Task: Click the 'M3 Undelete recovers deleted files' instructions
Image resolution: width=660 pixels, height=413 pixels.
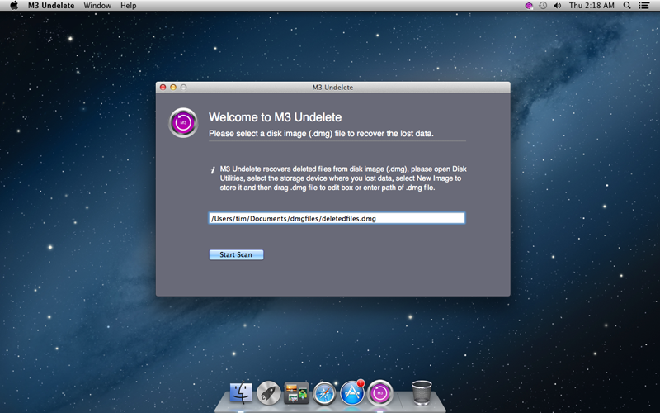Action: (x=343, y=178)
